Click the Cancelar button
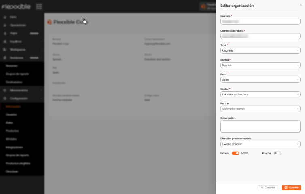 [268, 188]
